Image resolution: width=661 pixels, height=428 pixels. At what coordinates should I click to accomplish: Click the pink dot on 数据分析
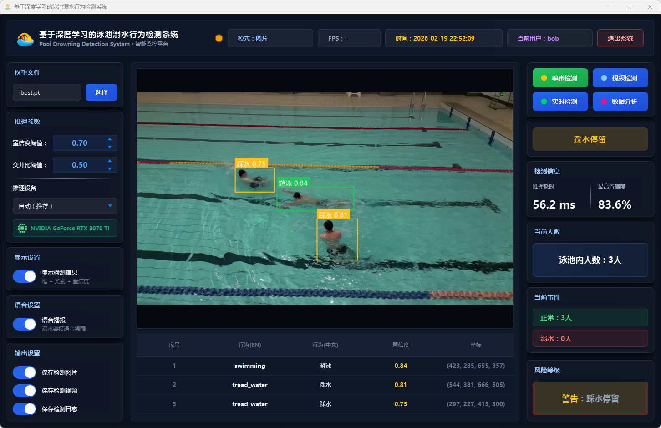pos(604,102)
